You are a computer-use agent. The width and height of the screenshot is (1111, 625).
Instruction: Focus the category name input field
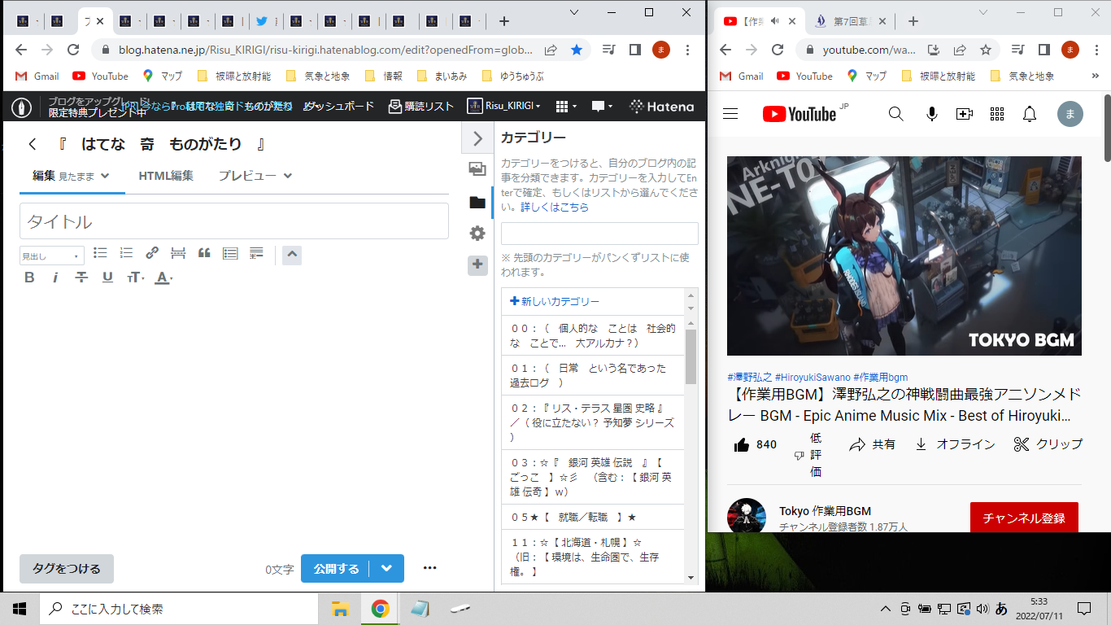(599, 234)
